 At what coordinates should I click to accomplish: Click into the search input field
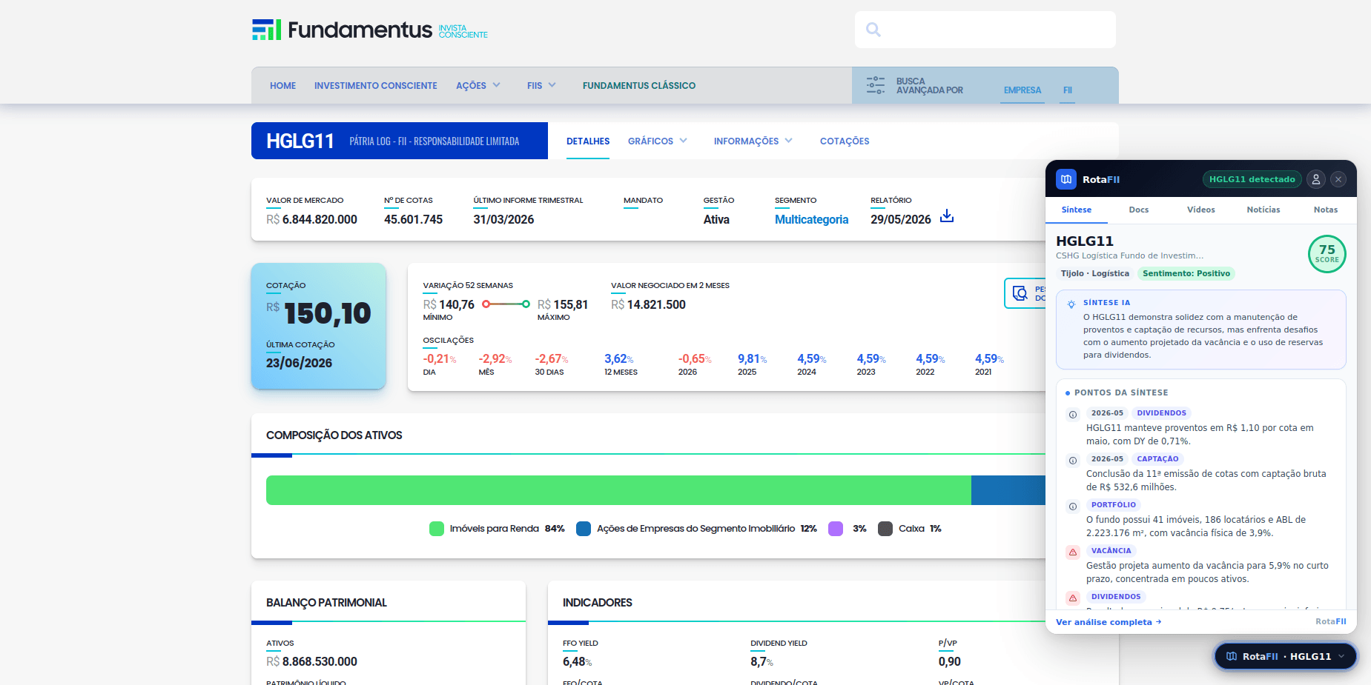click(985, 30)
